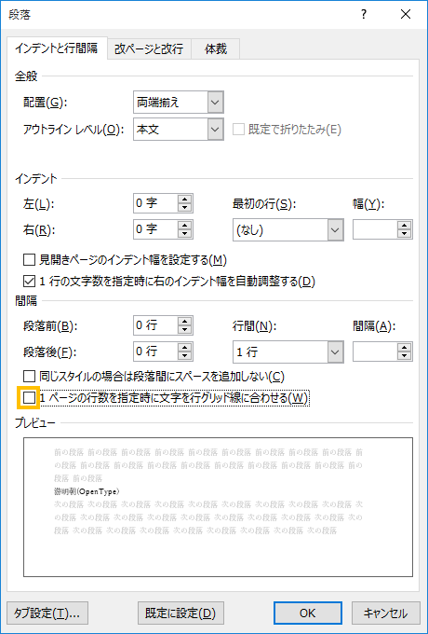Click the help question mark icon

coord(364,15)
